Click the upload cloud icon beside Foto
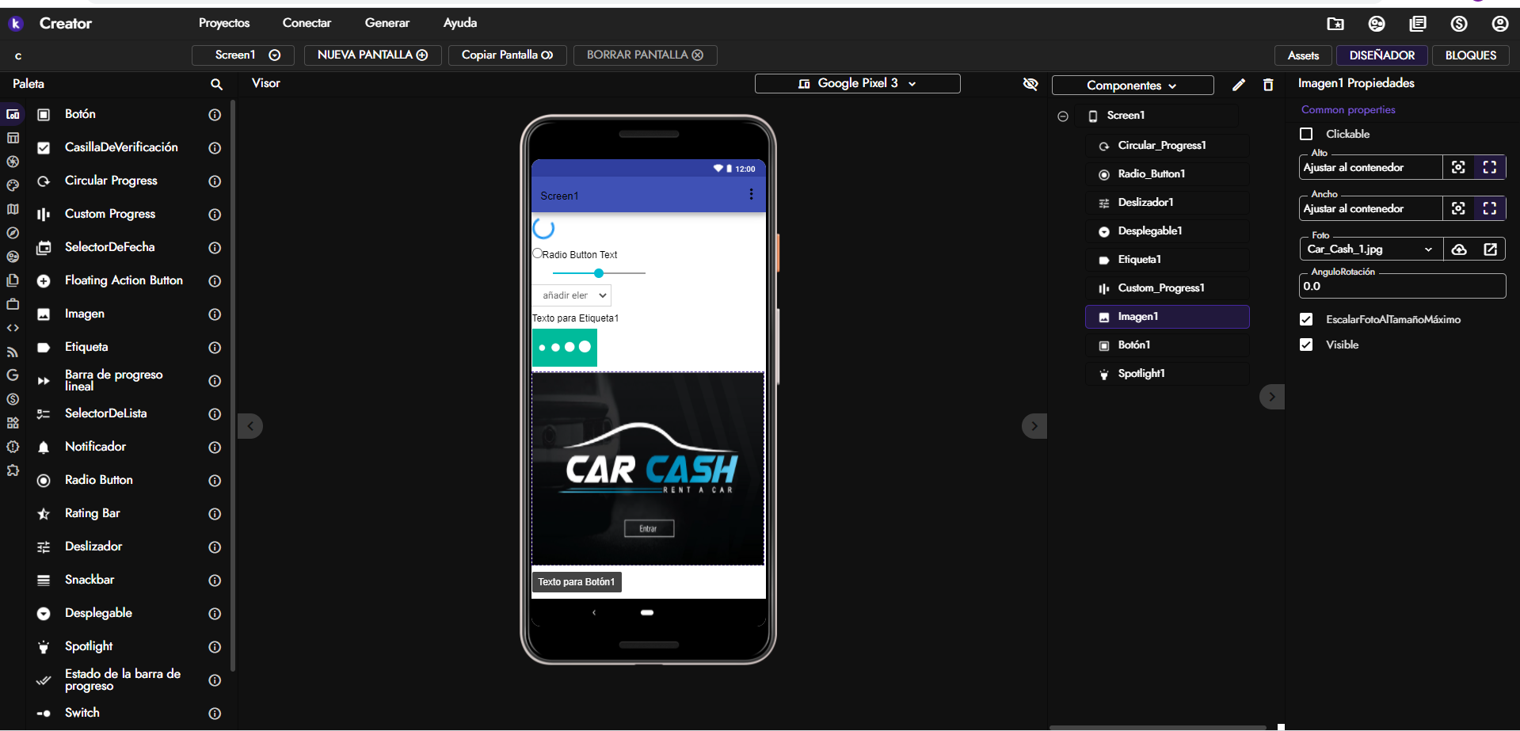The height and width of the screenshot is (731, 1520). pyautogui.click(x=1459, y=249)
